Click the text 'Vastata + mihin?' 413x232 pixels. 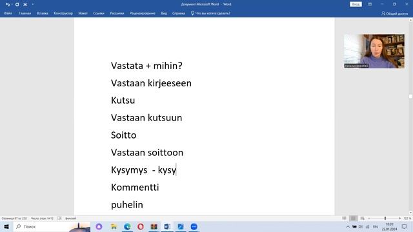146,66
